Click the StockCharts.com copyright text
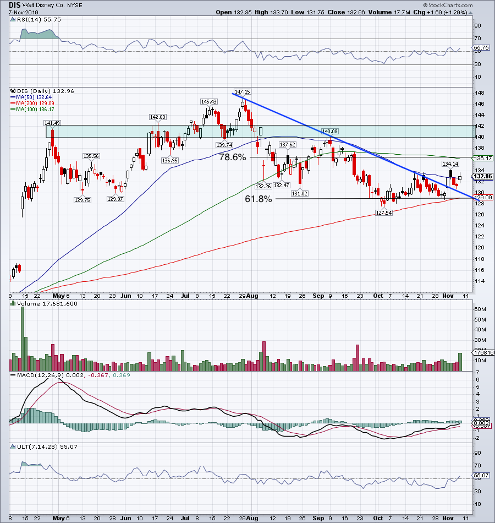Viewport: 495px width, 523px height. [448, 5]
